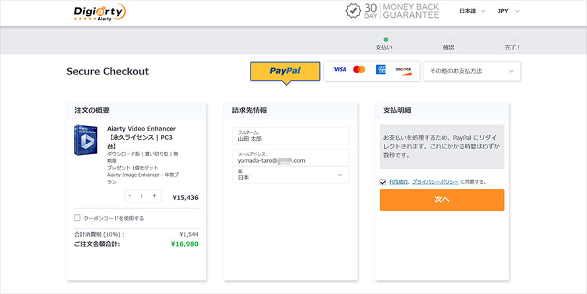Increase quantity with plus button
Viewport: 587px width, 294px height.
tap(154, 196)
